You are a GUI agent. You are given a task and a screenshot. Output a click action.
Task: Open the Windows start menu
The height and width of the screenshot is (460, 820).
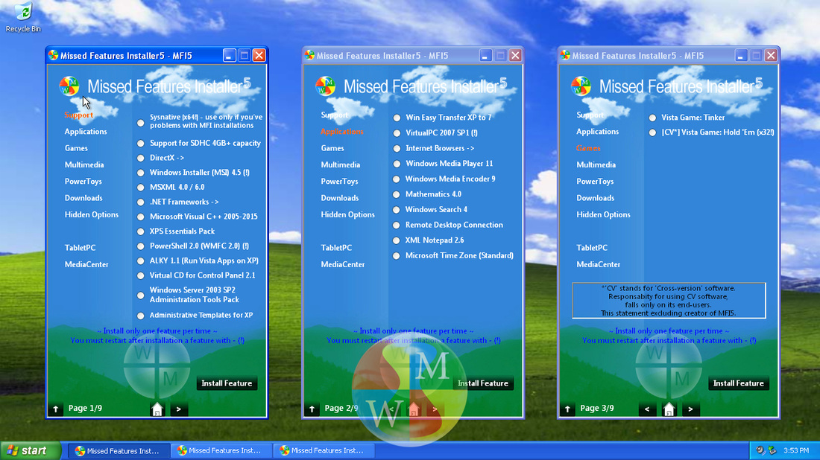[30, 450]
